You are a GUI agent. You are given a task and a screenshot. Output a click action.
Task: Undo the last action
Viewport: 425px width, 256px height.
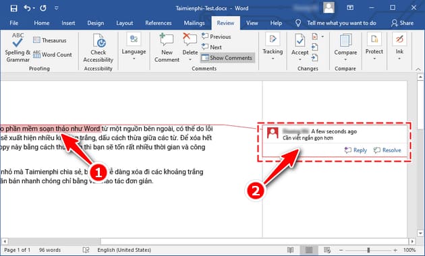click(27, 8)
